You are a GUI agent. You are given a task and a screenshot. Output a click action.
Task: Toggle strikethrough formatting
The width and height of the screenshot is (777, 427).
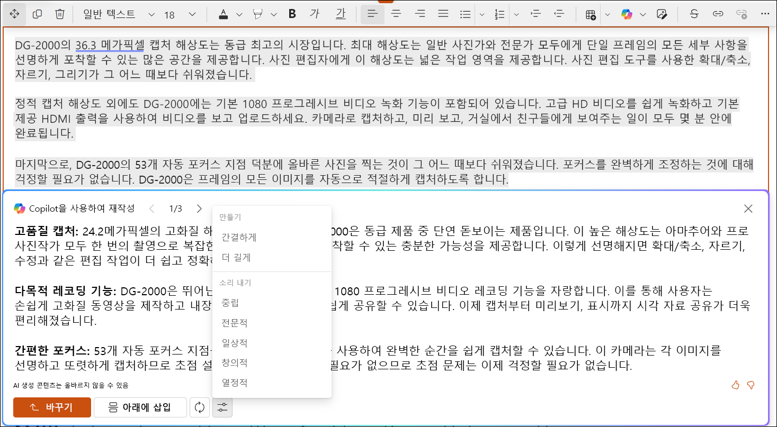coord(694,14)
